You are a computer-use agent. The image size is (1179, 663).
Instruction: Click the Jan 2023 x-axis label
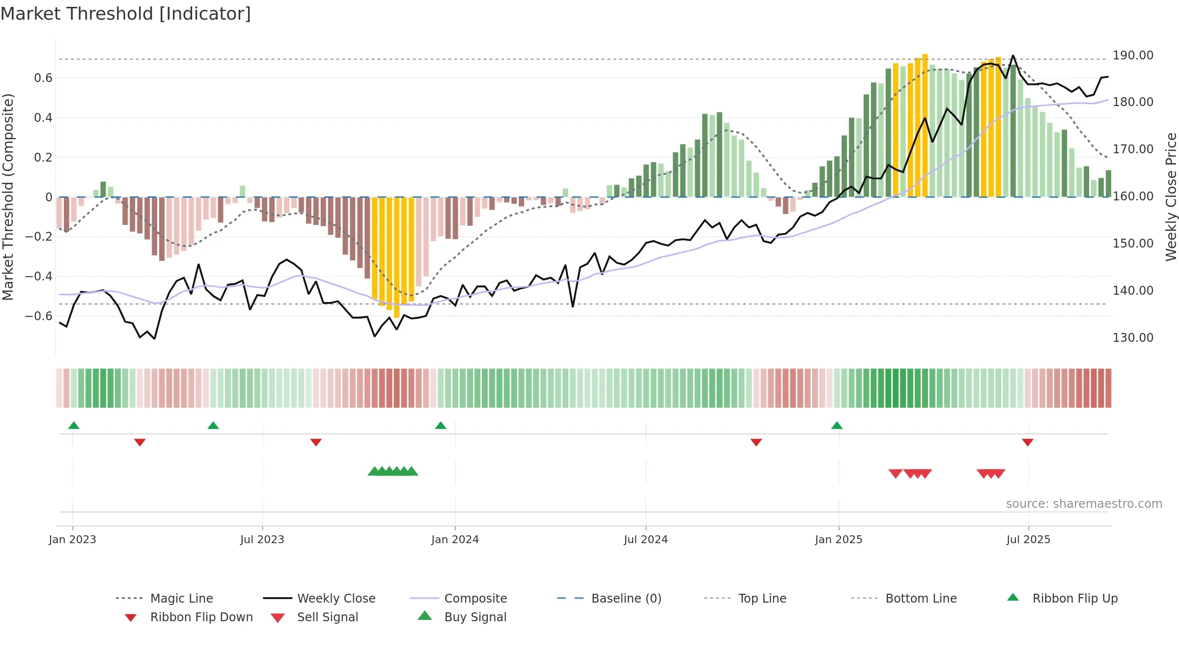[x=73, y=539]
